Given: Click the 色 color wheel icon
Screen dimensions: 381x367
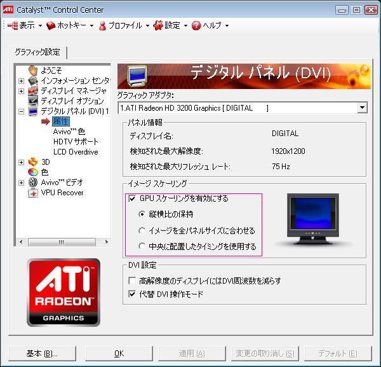Looking at the screenshot, I should [33, 172].
